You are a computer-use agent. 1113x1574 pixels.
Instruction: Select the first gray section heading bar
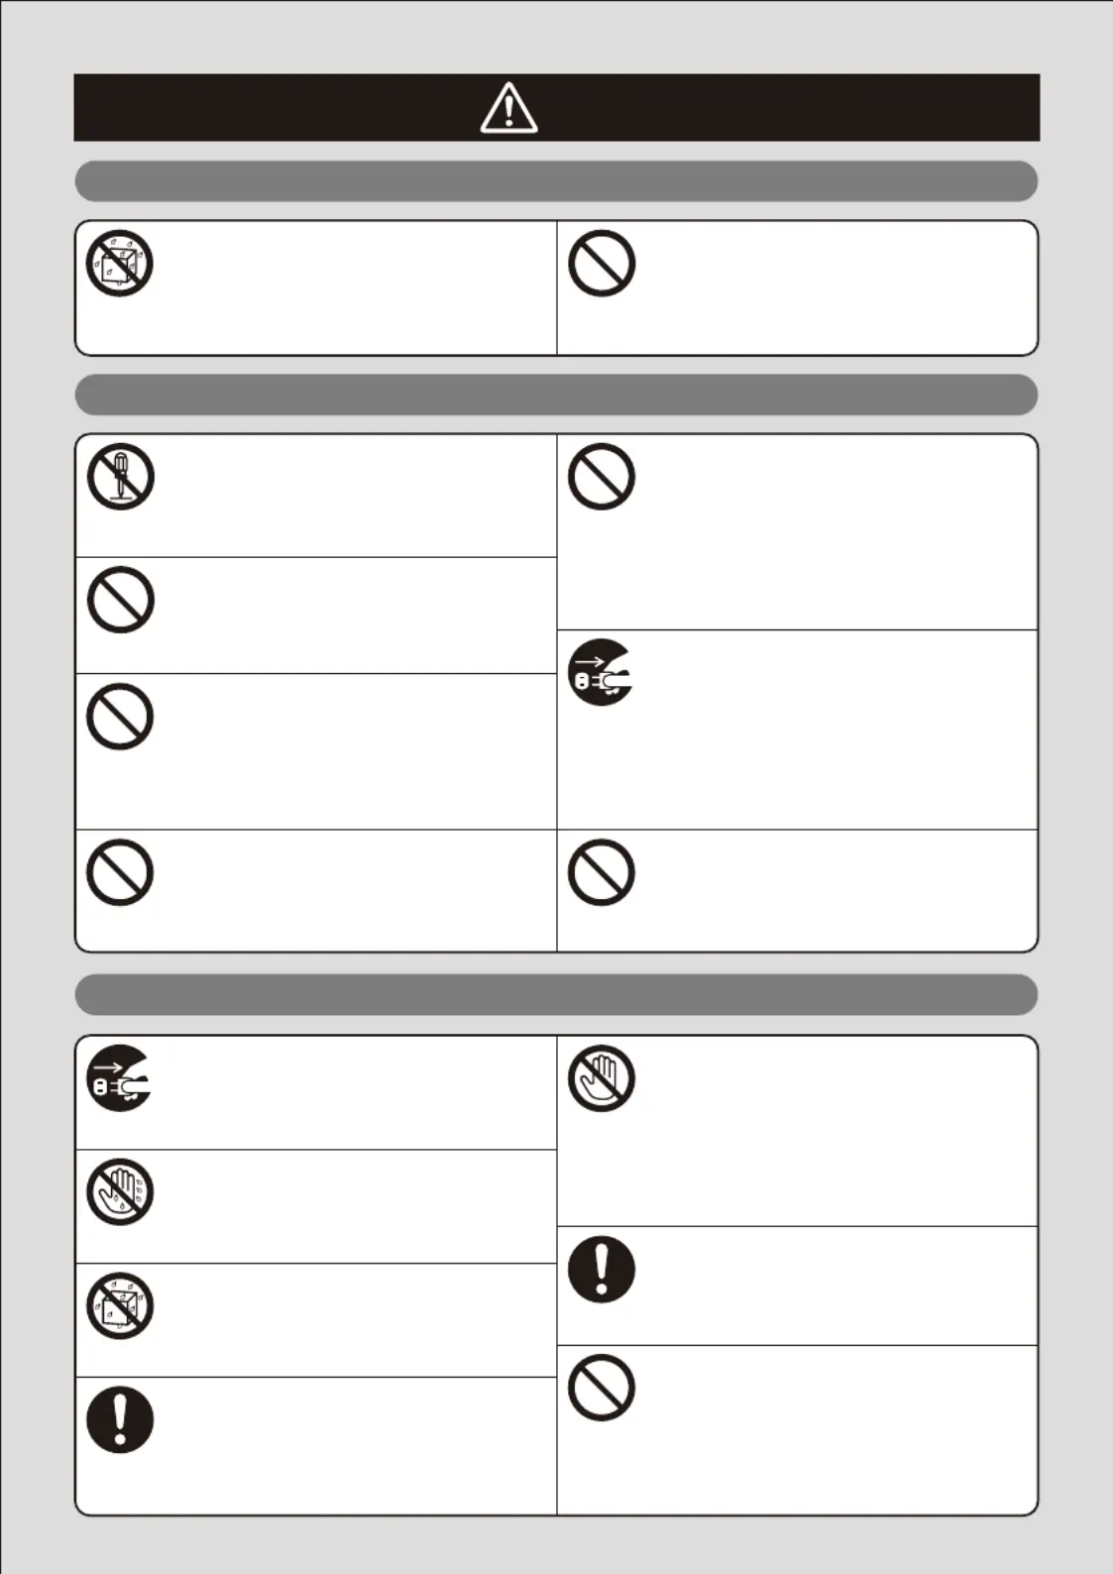tap(556, 181)
